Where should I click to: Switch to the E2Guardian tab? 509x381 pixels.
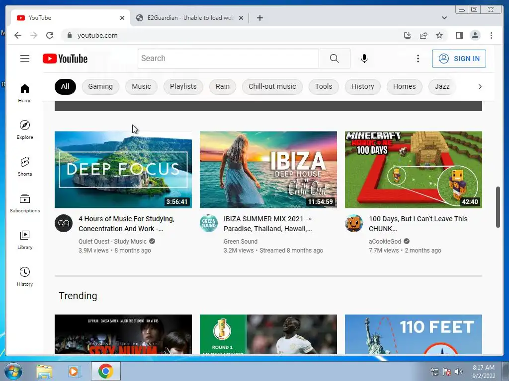189,18
